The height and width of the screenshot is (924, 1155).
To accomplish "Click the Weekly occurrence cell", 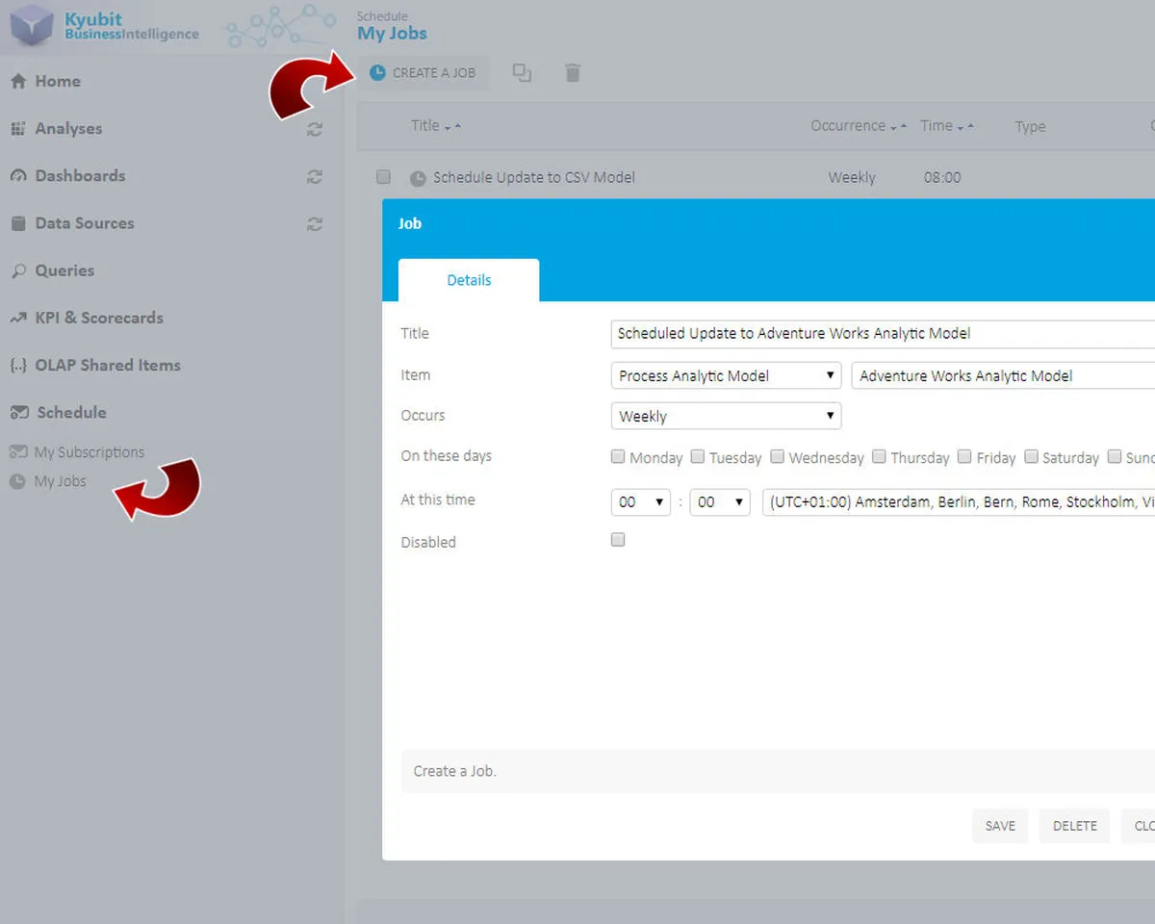I will point(852,178).
